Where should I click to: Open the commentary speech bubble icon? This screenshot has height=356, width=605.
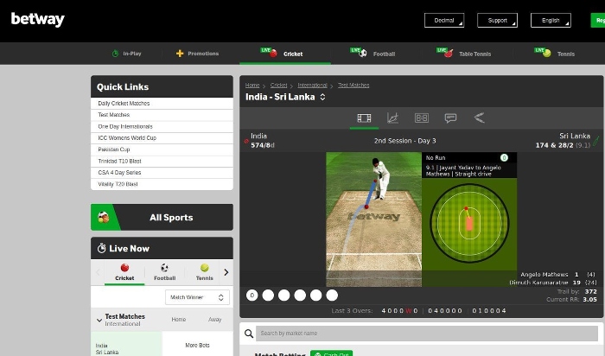pyautogui.click(x=450, y=118)
